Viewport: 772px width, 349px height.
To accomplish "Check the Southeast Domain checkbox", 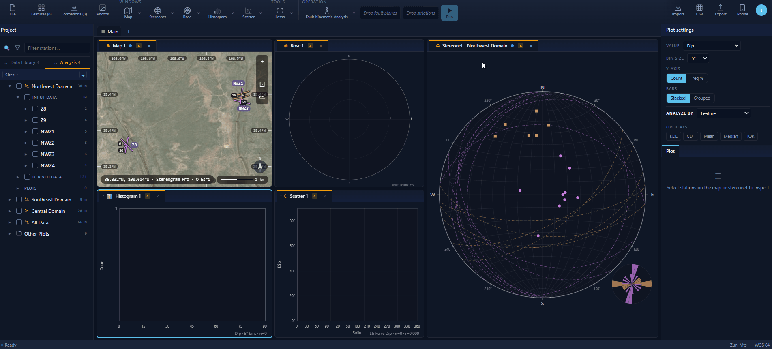I will (19, 199).
